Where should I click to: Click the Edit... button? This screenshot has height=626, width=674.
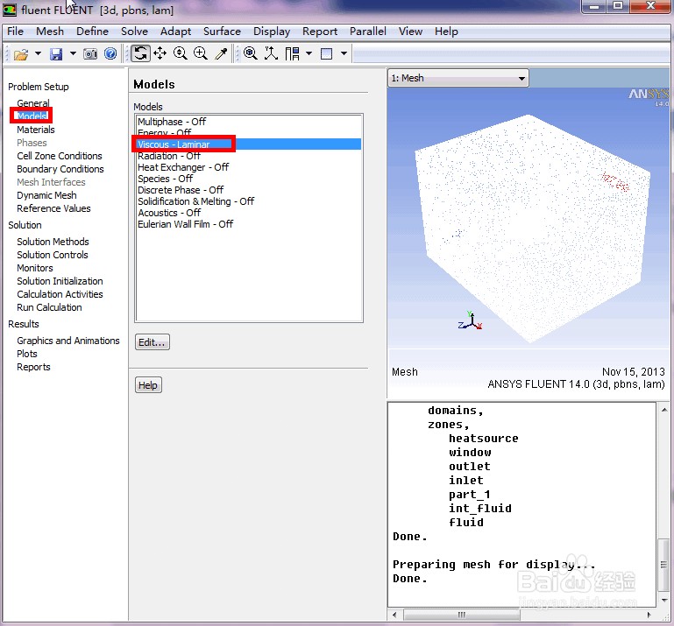tap(153, 342)
